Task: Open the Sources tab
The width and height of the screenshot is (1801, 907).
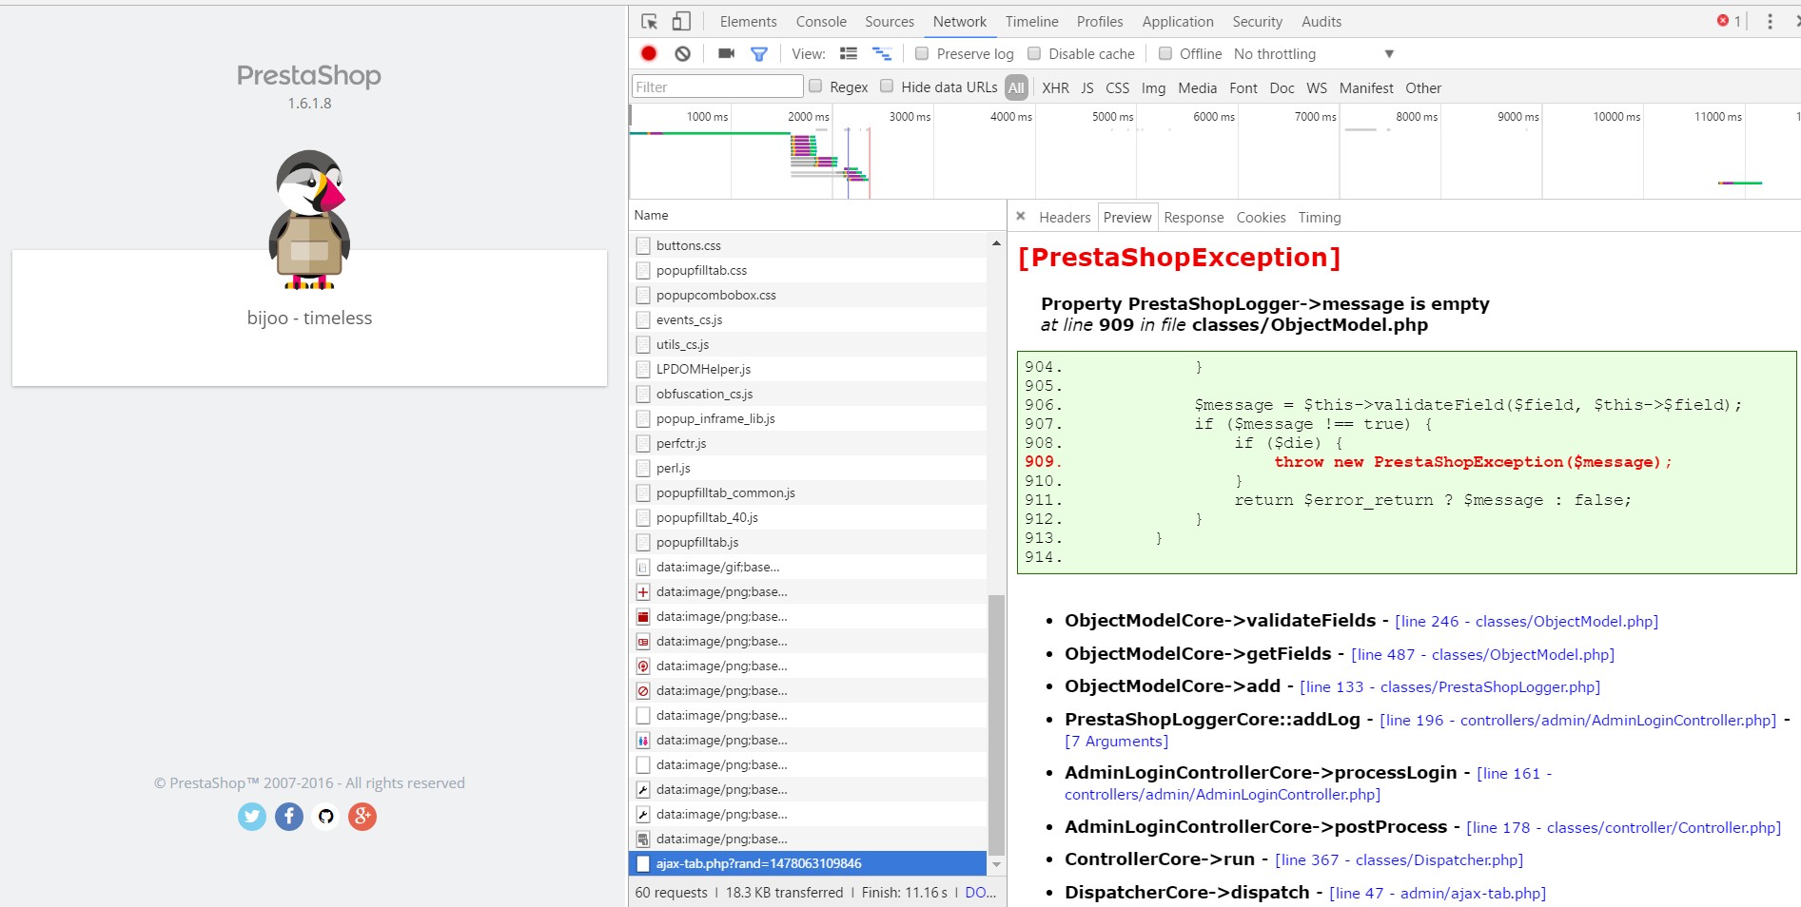Action: 890,21
